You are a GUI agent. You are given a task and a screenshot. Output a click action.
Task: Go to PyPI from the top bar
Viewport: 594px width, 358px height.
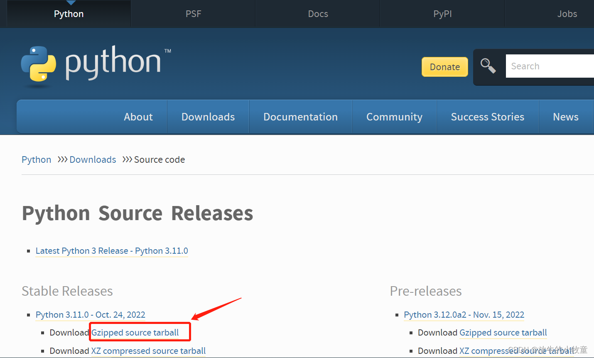pyautogui.click(x=442, y=14)
